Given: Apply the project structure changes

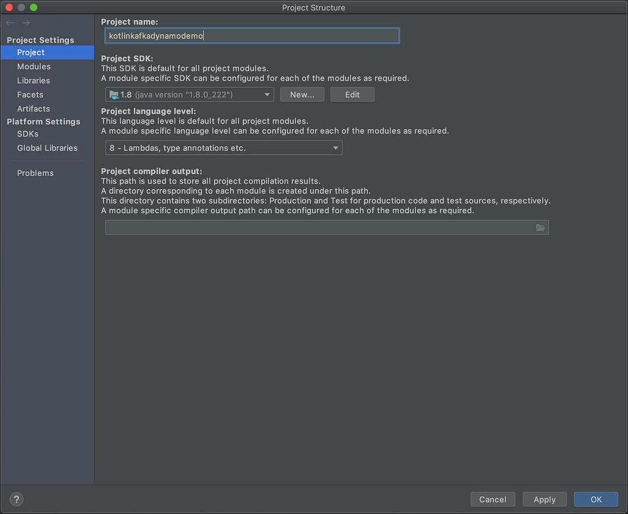Looking at the screenshot, I should (544, 499).
